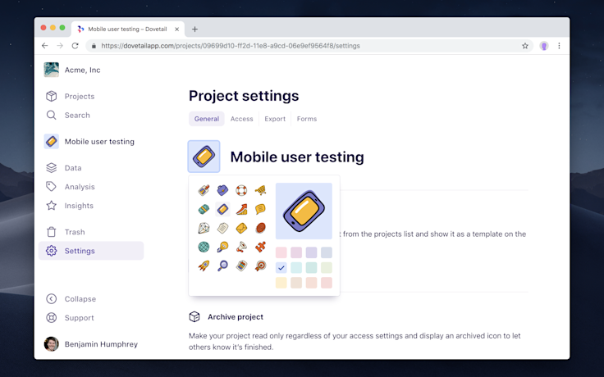Image resolution: width=604 pixels, height=377 pixels.
Task: Pick the pale yellow background color
Action: click(x=281, y=283)
